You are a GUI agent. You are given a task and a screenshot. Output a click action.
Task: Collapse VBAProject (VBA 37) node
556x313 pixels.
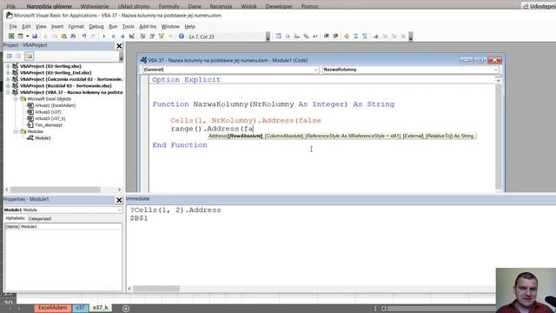(8, 92)
